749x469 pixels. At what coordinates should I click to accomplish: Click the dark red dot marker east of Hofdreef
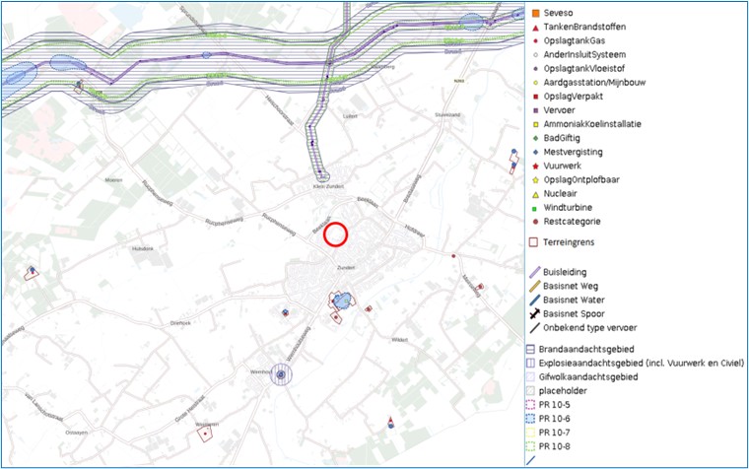[x=453, y=256]
